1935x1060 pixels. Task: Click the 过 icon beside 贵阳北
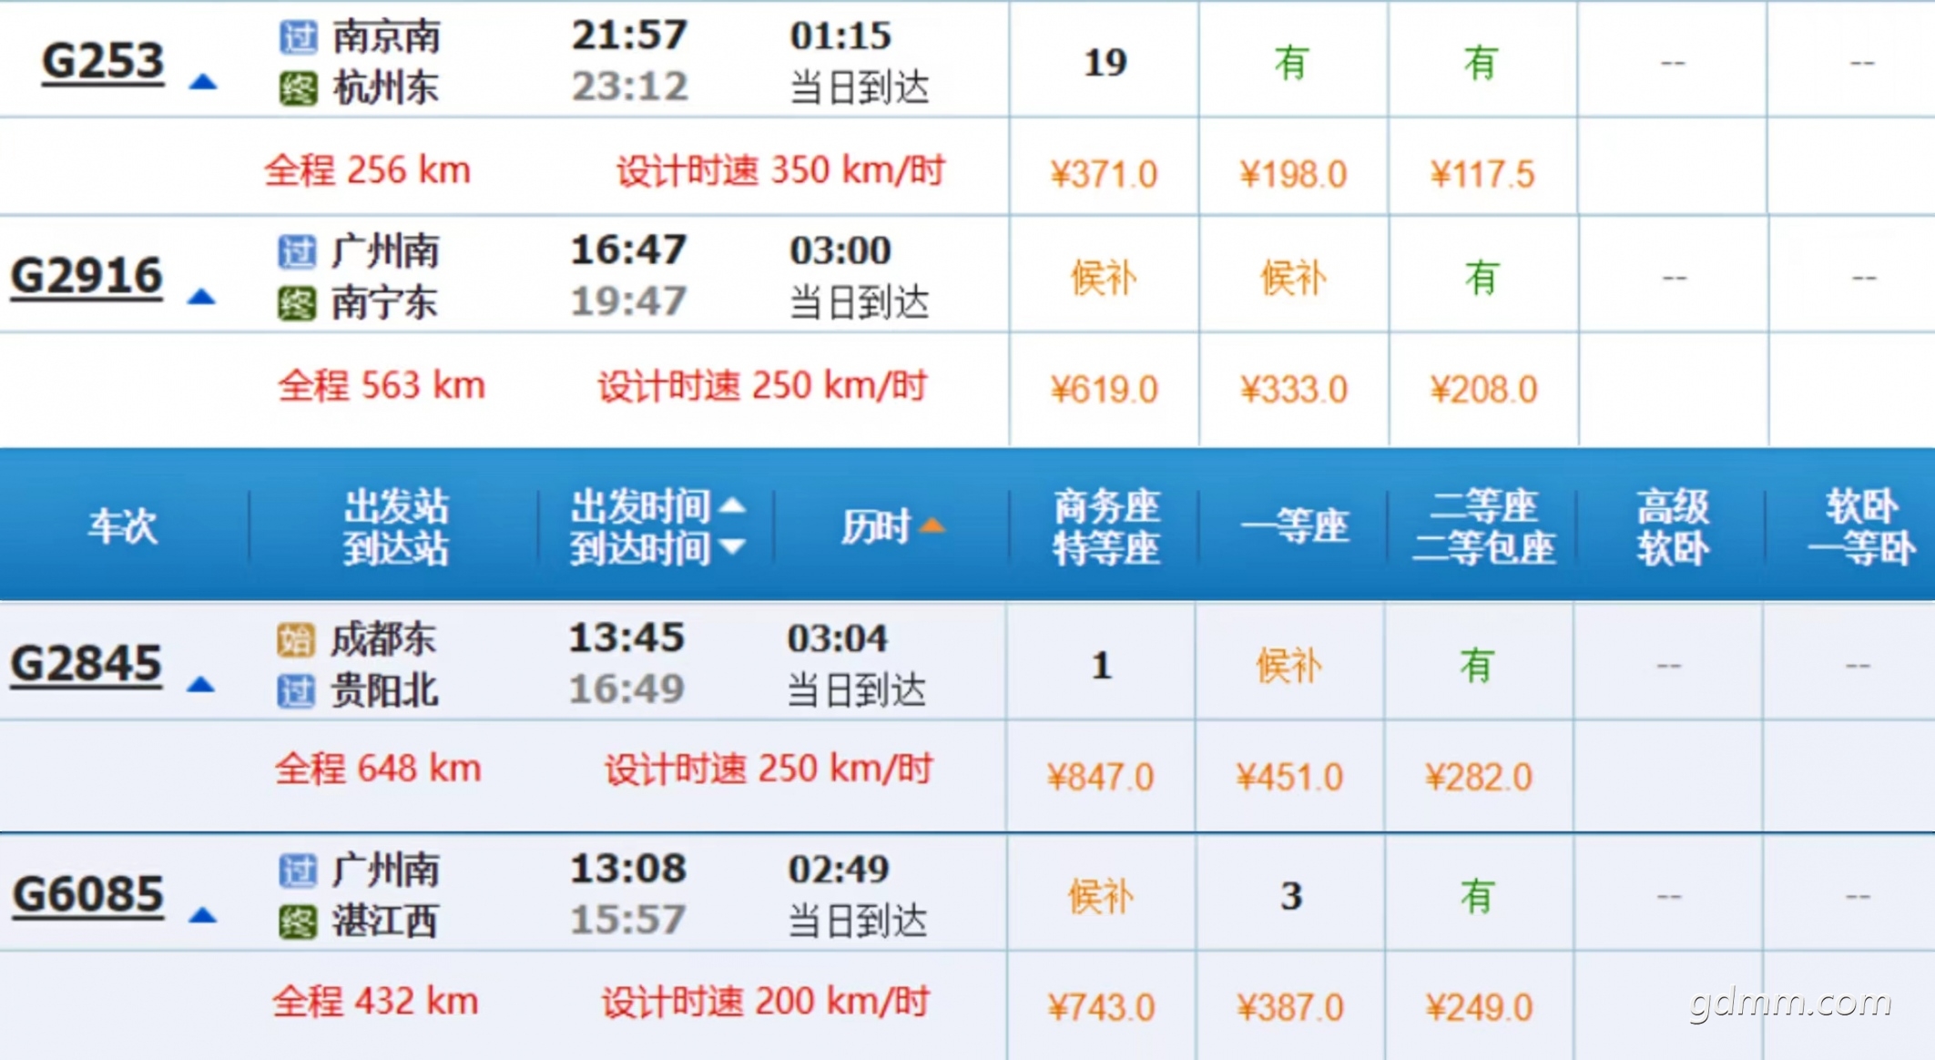point(296,691)
